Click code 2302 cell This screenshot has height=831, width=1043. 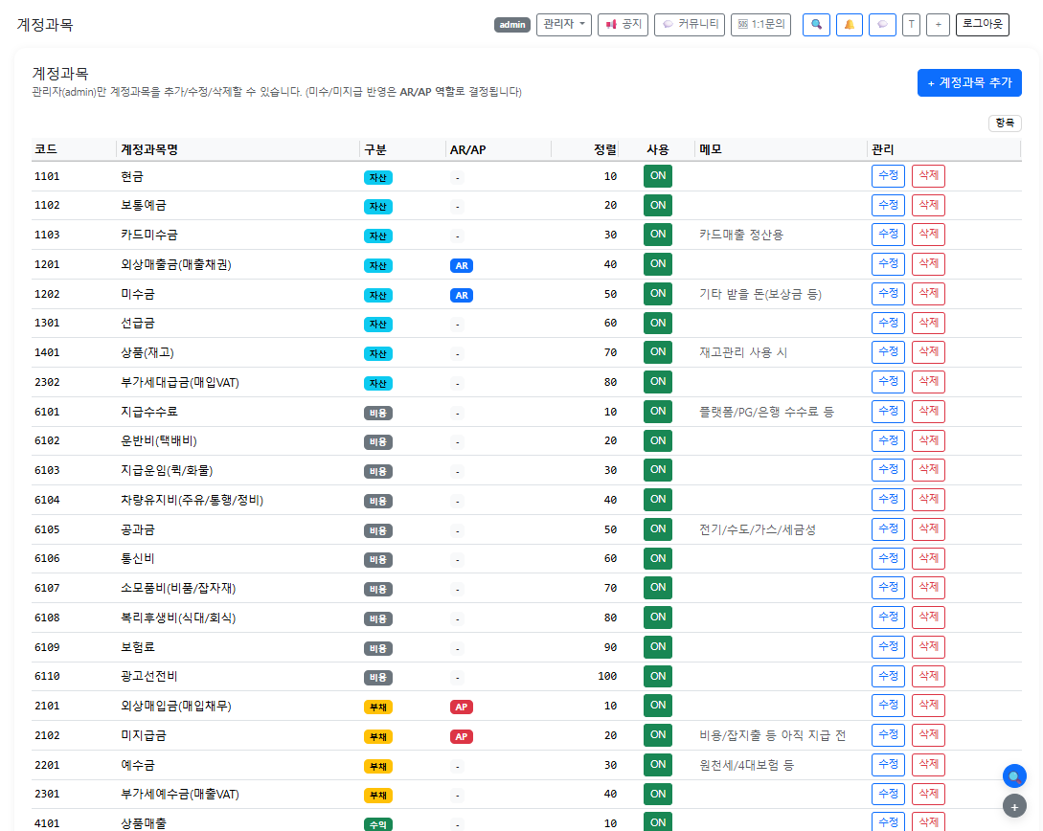click(x=47, y=382)
